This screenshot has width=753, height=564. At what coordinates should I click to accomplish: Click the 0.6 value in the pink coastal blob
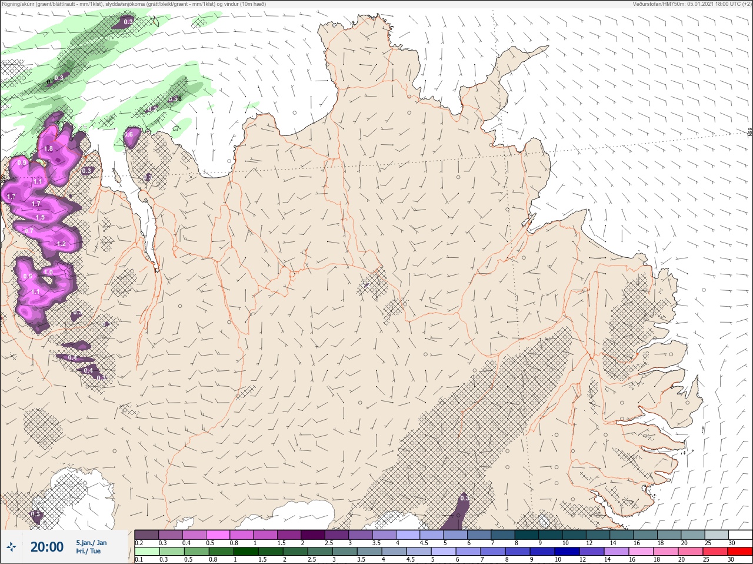coord(128,135)
